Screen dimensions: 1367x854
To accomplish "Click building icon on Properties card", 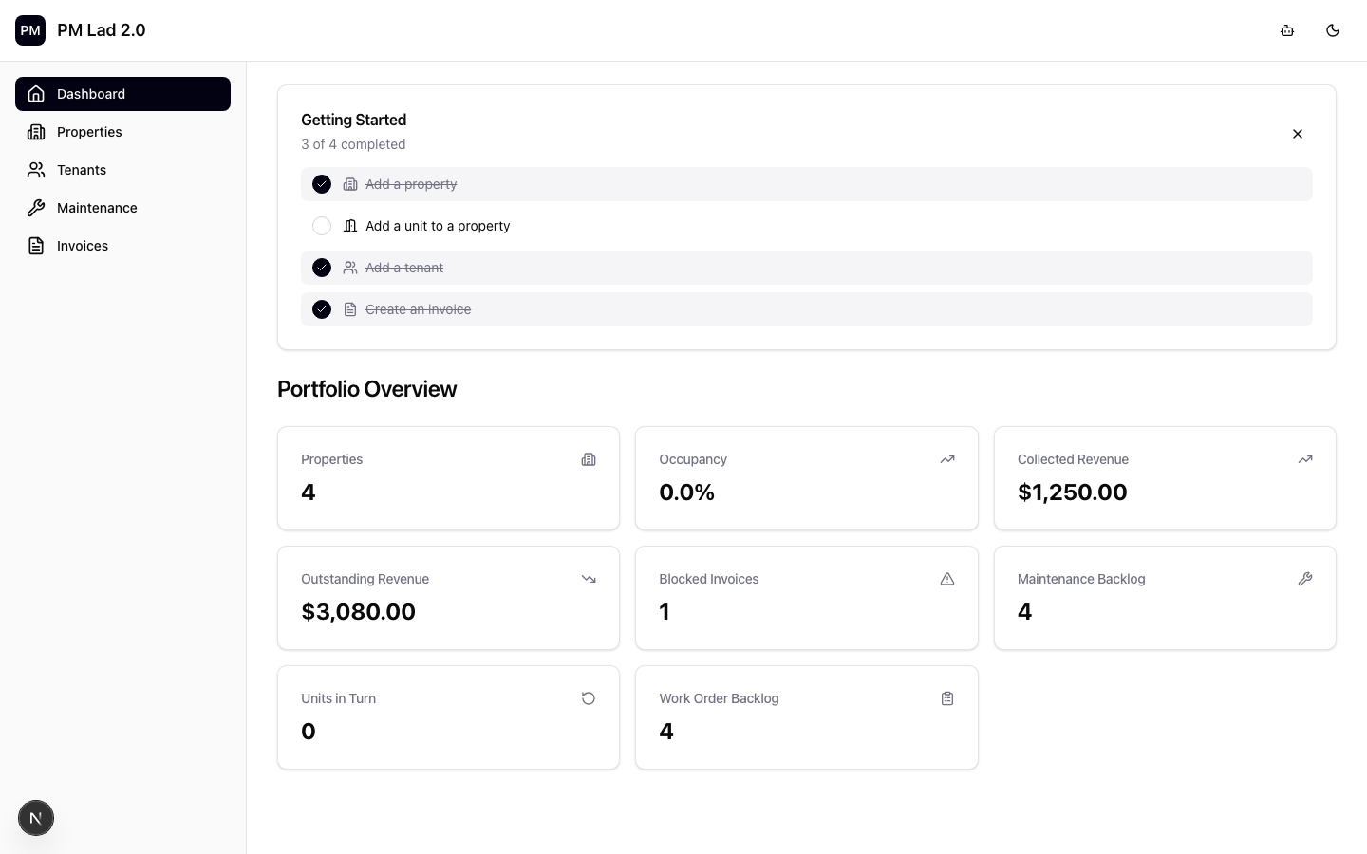I will click(x=589, y=459).
